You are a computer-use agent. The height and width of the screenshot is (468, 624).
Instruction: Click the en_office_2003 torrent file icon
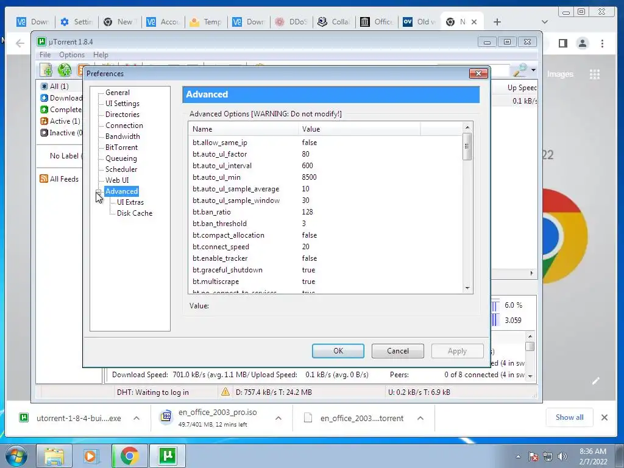coord(308,417)
